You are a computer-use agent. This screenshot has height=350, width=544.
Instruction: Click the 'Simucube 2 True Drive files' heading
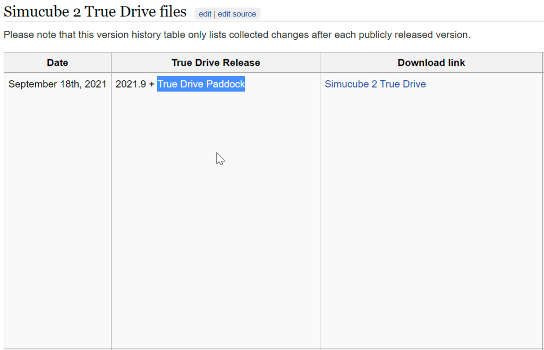[x=95, y=12]
